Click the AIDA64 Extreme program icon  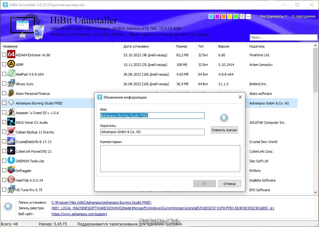pyautogui.click(x=11, y=54)
